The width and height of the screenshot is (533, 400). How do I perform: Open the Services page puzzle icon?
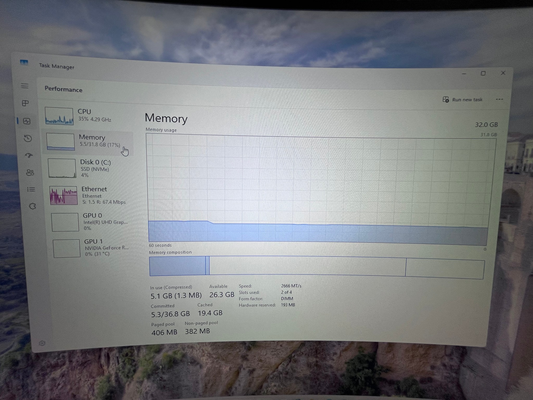32,206
